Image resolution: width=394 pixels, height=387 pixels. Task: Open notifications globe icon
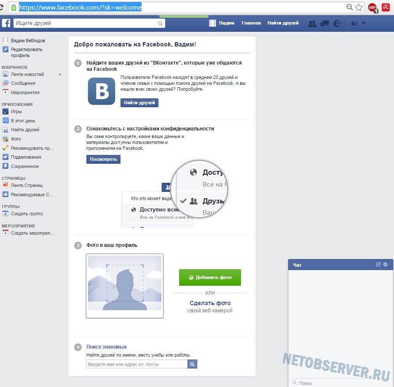click(337, 24)
